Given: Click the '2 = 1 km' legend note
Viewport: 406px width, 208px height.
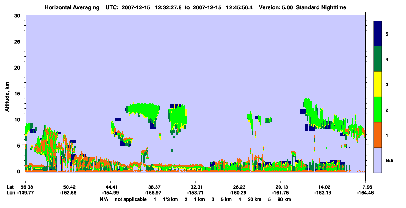Looking at the screenshot, I should (194, 199).
